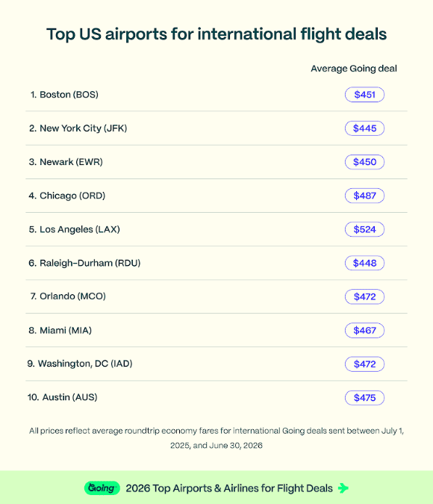Click the $467 price badge
Image resolution: width=433 pixels, height=504 pixels.
(x=364, y=331)
